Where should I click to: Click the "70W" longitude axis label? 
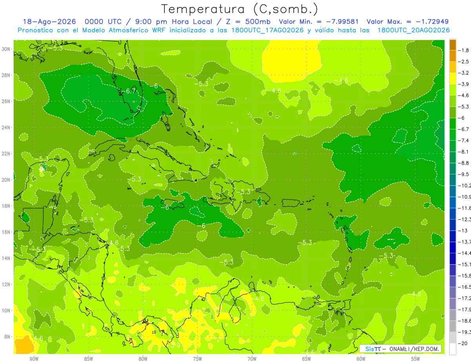tap(252, 359)
